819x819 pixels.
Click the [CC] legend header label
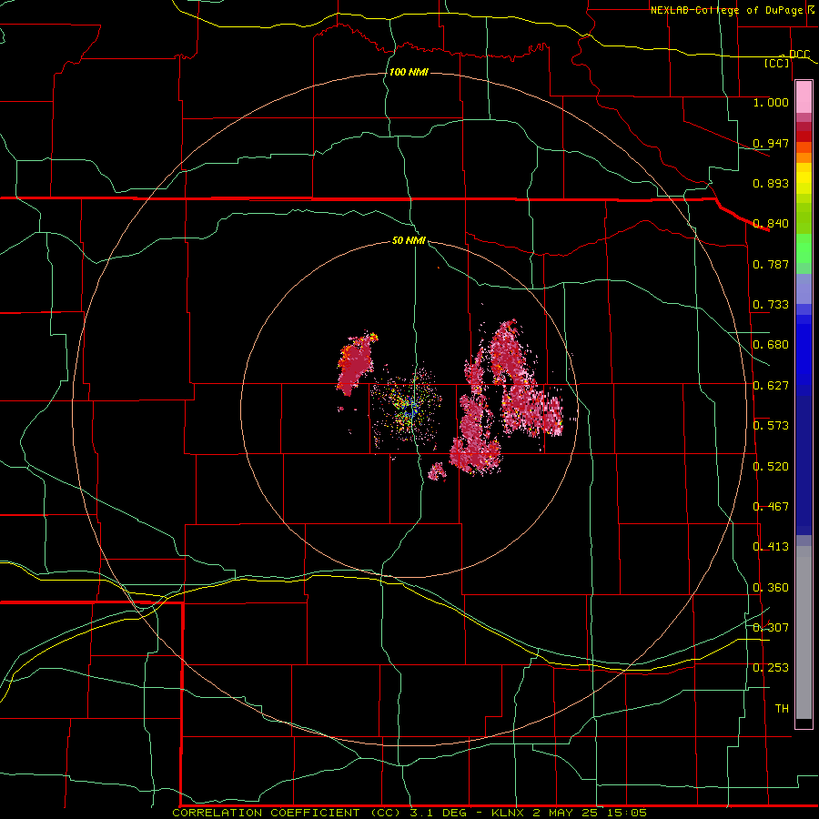coord(777,63)
